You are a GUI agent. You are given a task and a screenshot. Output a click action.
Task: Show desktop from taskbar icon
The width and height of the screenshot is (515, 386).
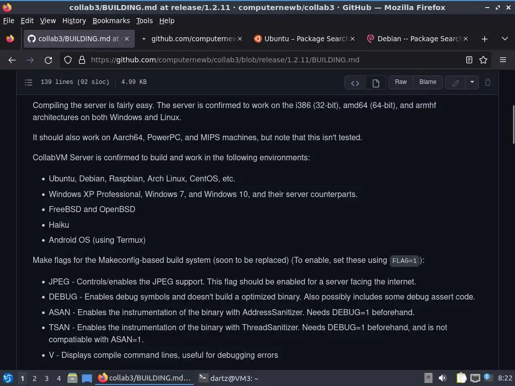click(87, 378)
